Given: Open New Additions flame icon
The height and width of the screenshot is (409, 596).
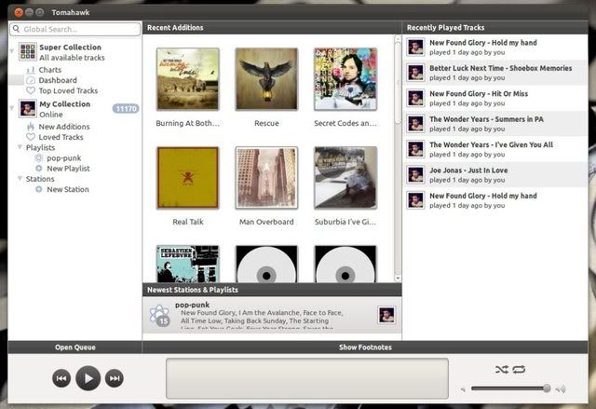Looking at the screenshot, I should point(31,127).
